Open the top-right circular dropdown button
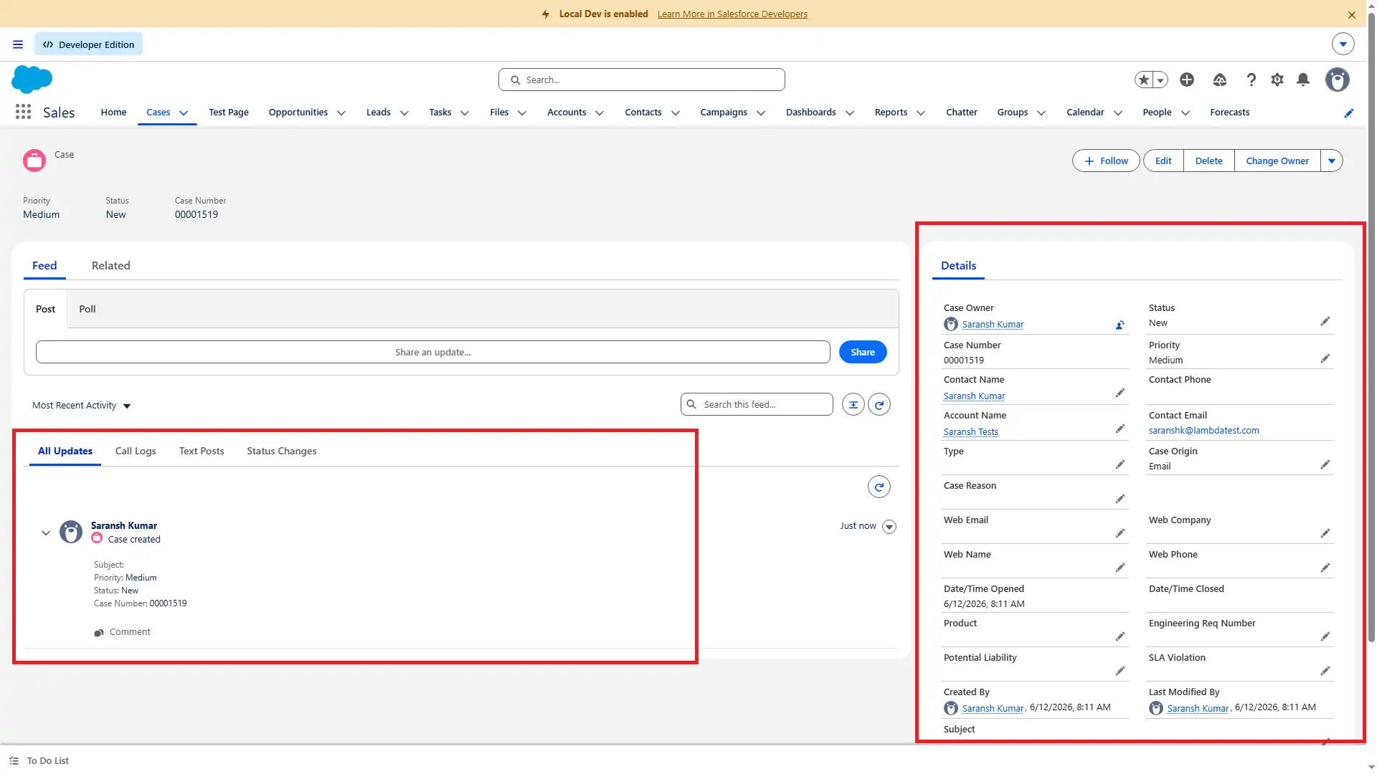The height and width of the screenshot is (774, 1377). pos(1343,44)
